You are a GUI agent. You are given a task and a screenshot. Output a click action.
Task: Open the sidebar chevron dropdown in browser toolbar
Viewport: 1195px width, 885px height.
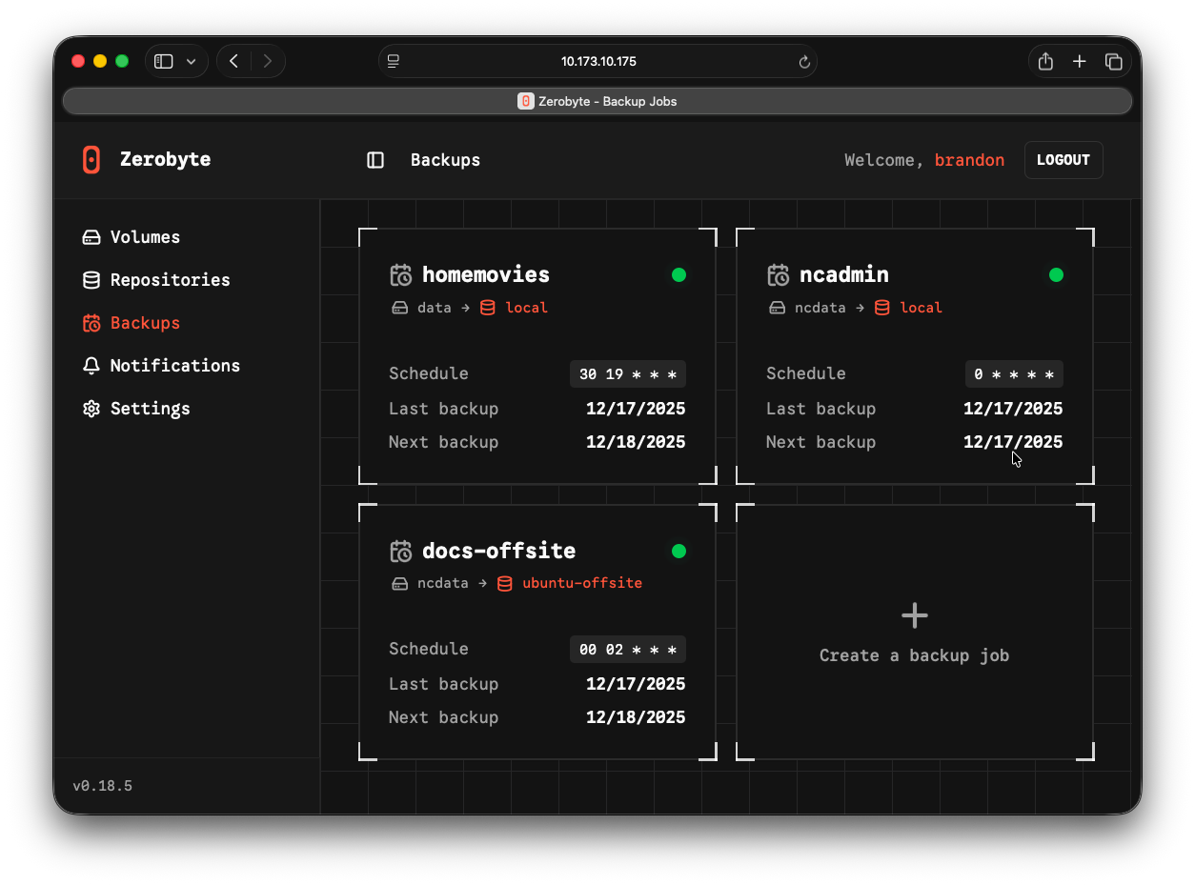click(193, 61)
